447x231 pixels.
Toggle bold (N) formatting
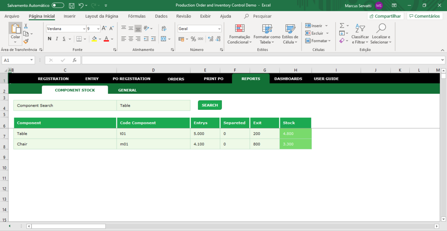click(50, 39)
